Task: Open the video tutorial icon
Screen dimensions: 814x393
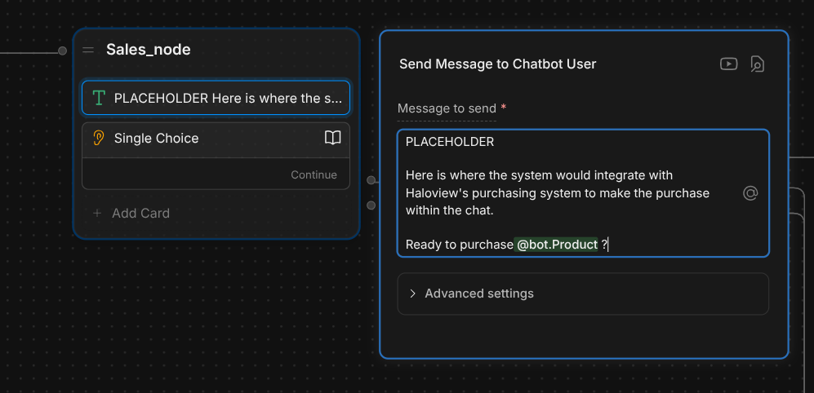Action: pyautogui.click(x=729, y=64)
